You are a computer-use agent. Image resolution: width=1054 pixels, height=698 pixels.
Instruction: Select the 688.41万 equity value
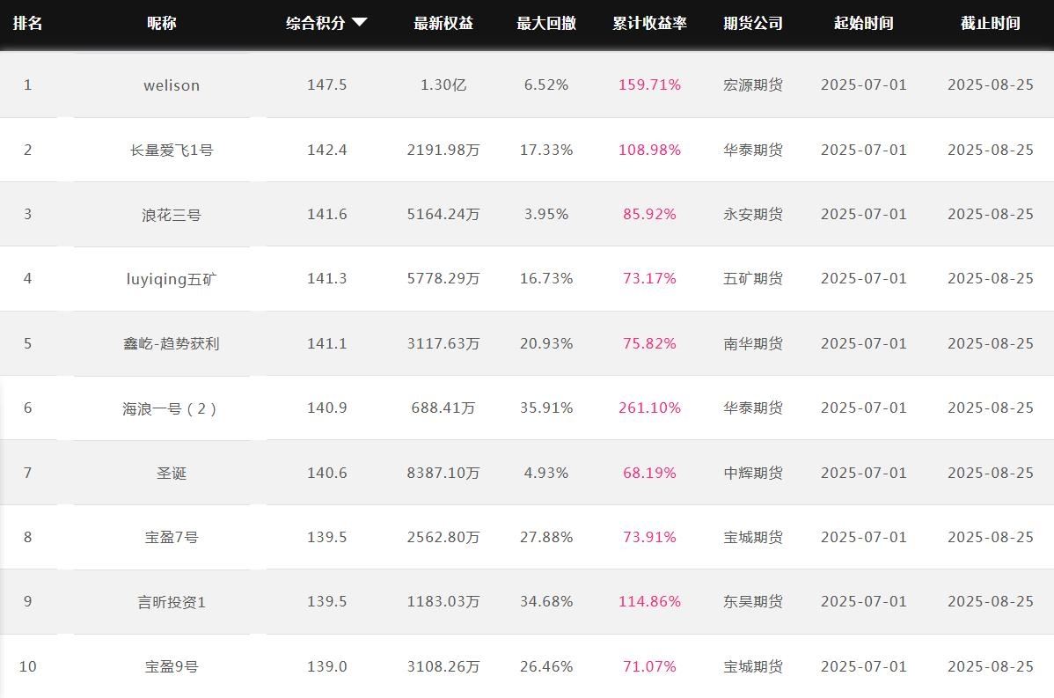coord(443,408)
